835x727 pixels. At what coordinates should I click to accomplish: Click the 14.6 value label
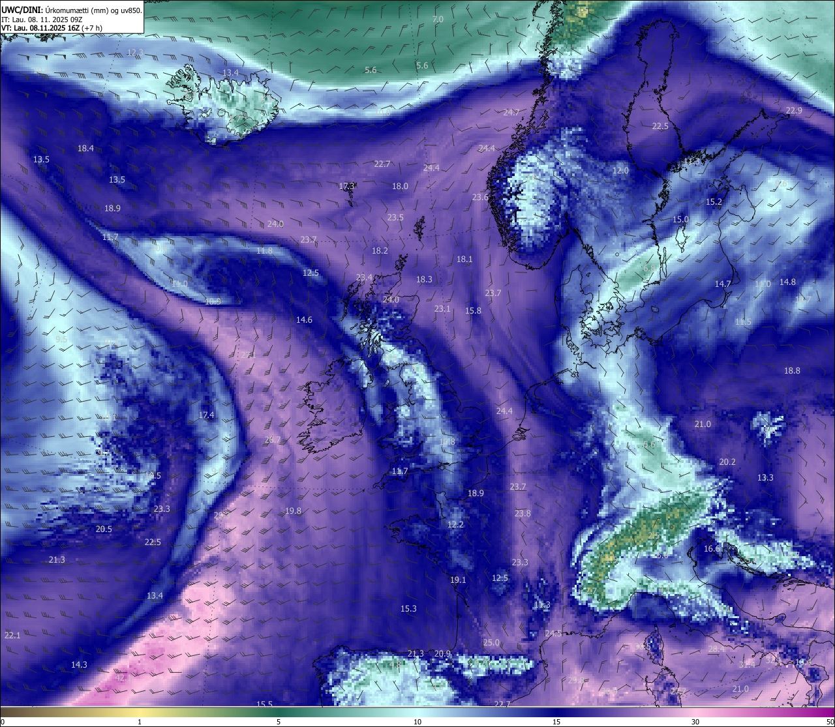[304, 320]
